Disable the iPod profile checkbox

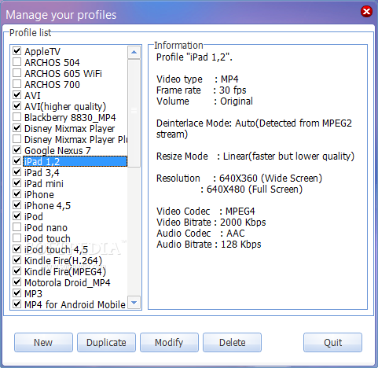[x=17, y=215]
